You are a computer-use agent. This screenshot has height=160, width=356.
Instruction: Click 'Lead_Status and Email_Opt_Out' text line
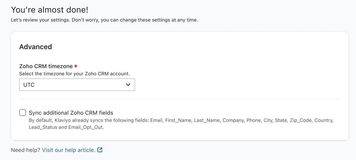pyautogui.click(x=66, y=127)
